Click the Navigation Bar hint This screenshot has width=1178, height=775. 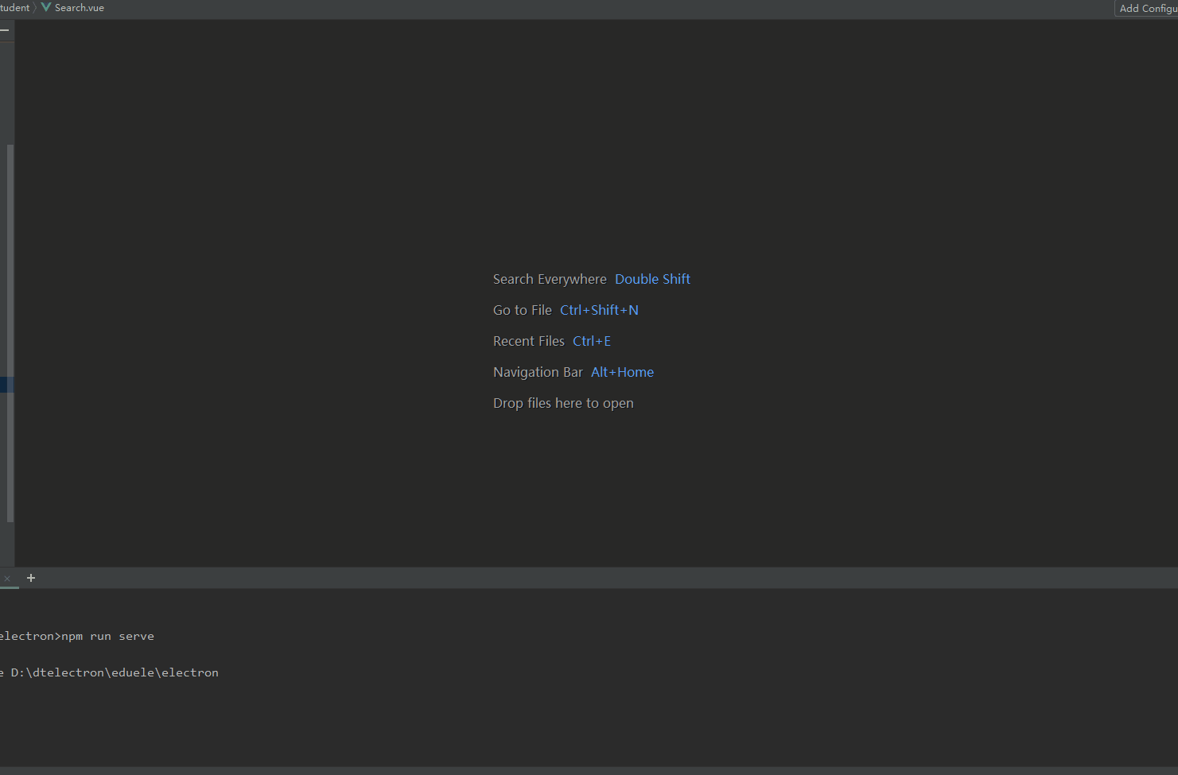(x=538, y=372)
